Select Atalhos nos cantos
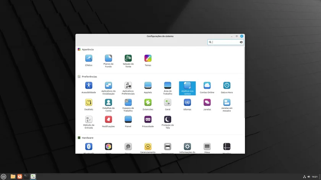This screenshot has height=180, width=321. coord(187,88)
